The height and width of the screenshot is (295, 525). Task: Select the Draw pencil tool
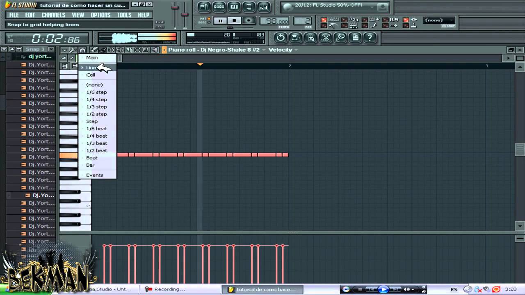tap(94, 50)
